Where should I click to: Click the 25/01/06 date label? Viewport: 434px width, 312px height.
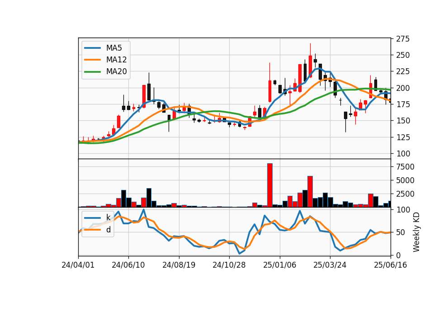(x=279, y=265)
